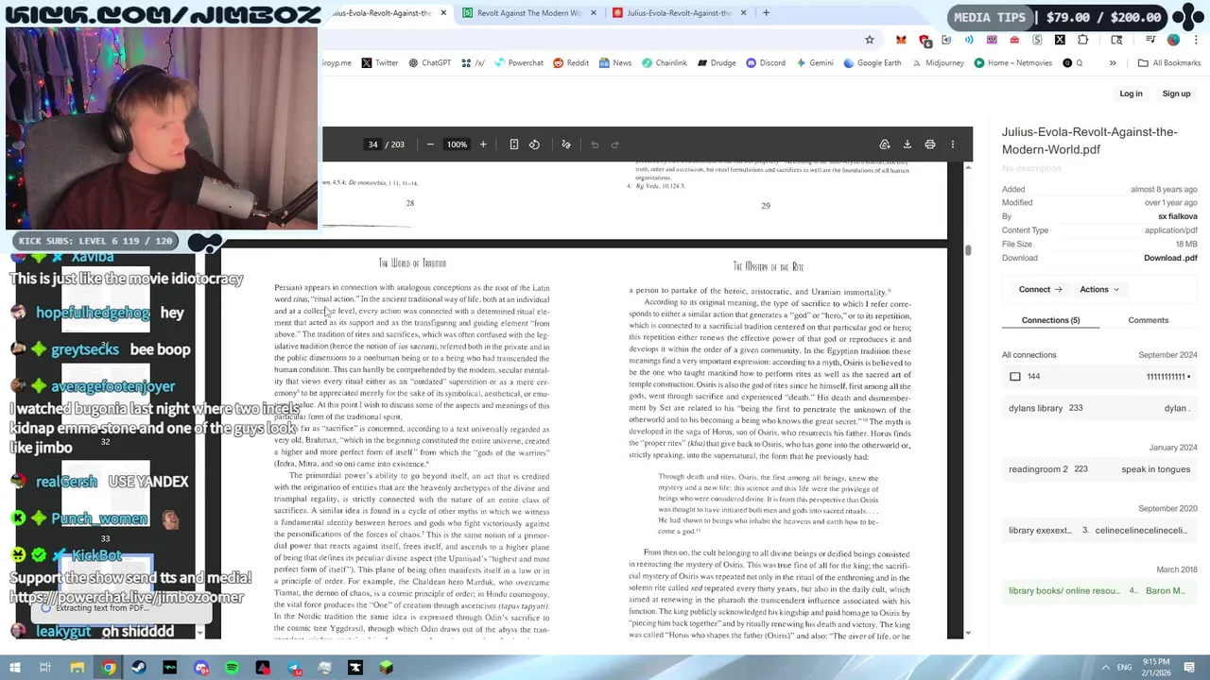Show hidden system tray icons

point(1106,668)
